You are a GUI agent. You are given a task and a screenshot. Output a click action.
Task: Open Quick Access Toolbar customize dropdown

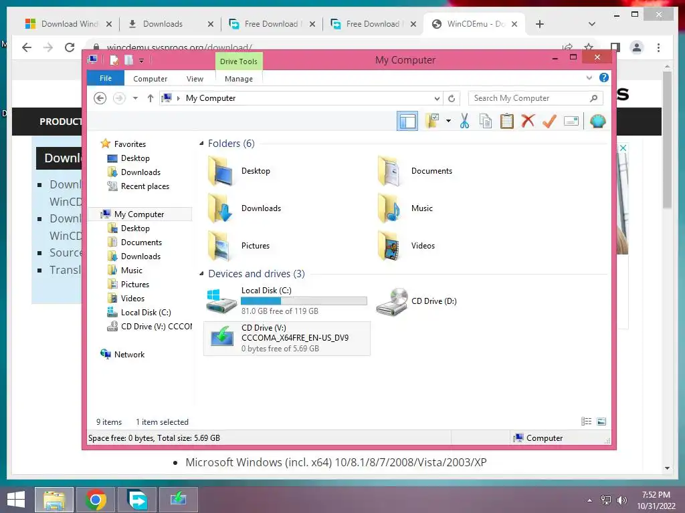(142, 61)
